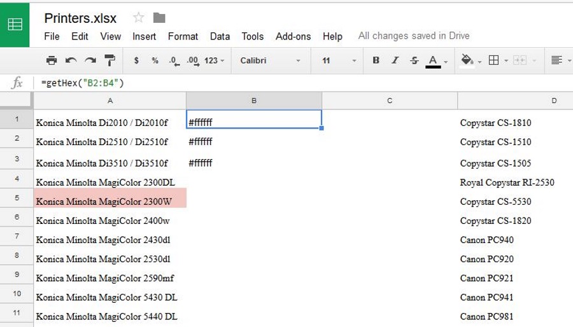Activate the paint format tool
This screenshot has height=327, width=573.
click(110, 60)
